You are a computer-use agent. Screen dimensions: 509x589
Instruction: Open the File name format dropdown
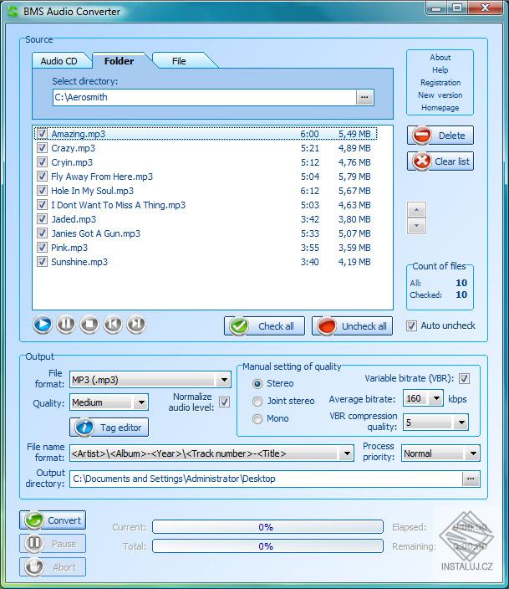347,453
